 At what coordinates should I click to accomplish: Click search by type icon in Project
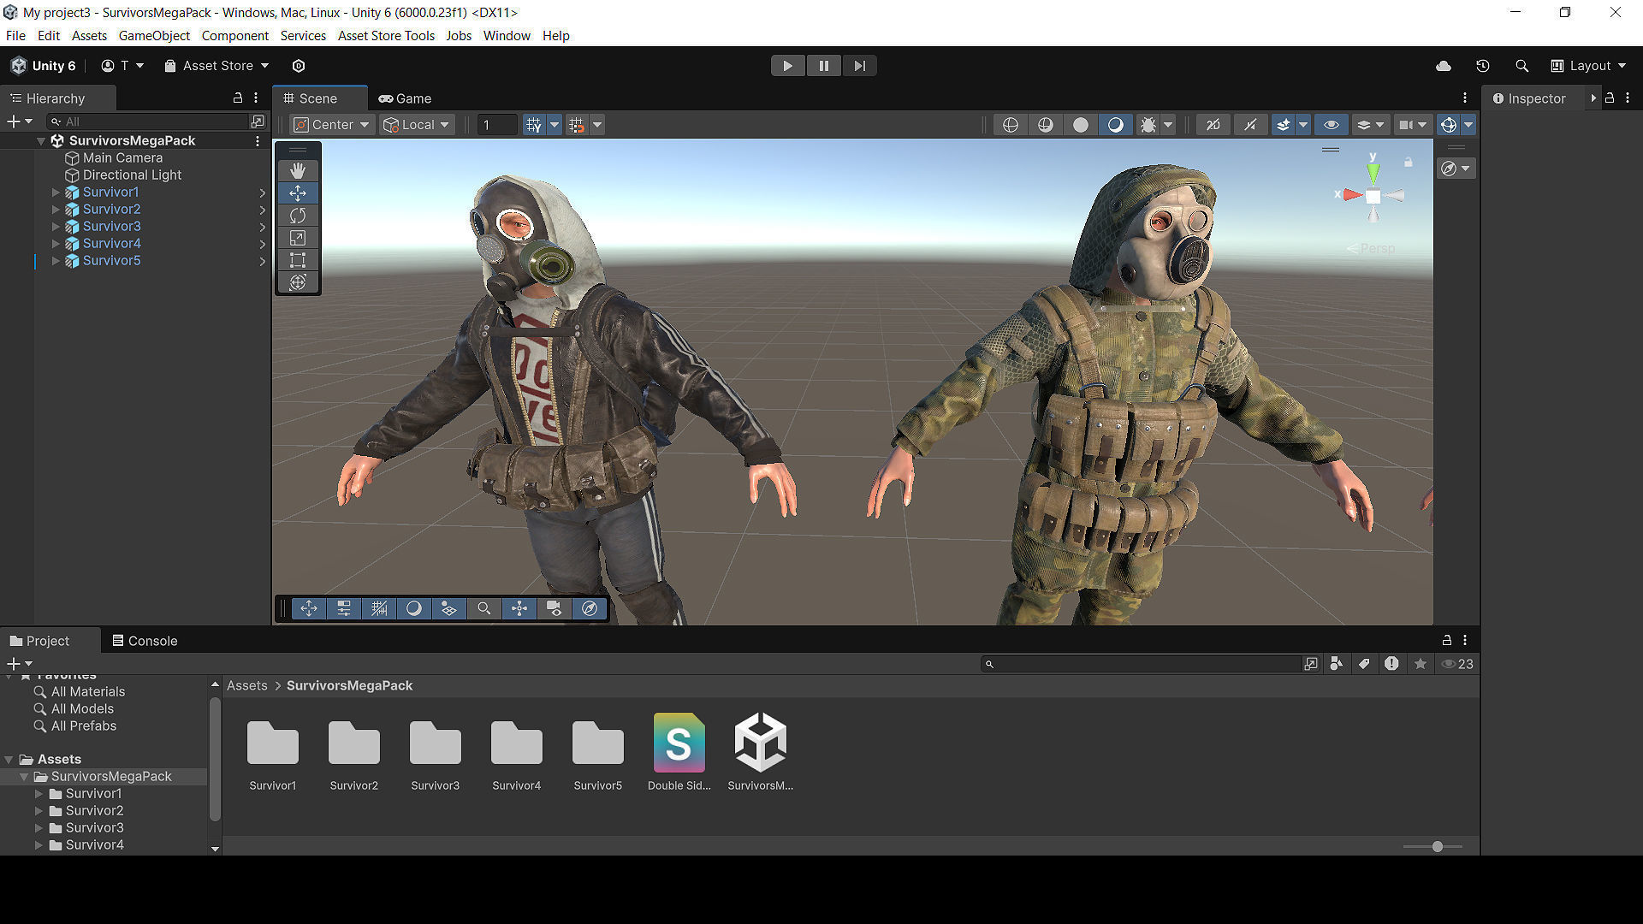pos(1337,664)
